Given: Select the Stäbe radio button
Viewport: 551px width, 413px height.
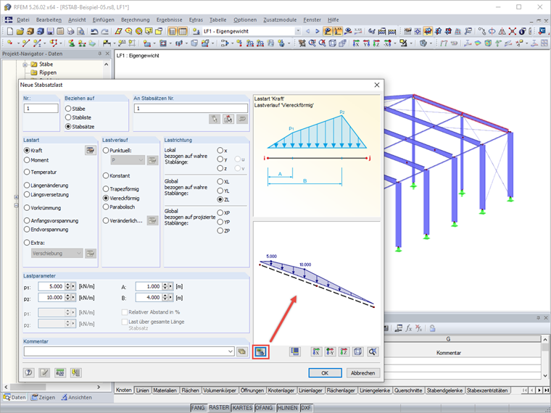Looking at the screenshot, I should 68,109.
